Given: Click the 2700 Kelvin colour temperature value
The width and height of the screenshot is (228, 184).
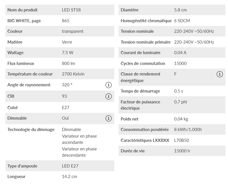Looking at the screenshot, I should point(73,74).
